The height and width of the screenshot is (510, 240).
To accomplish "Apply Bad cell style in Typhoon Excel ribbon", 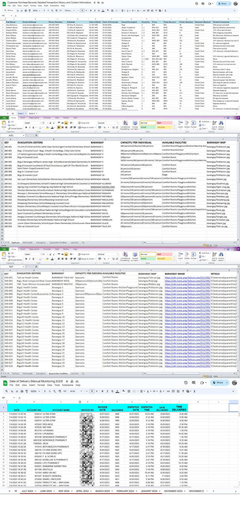I will (x=165, y=123).
